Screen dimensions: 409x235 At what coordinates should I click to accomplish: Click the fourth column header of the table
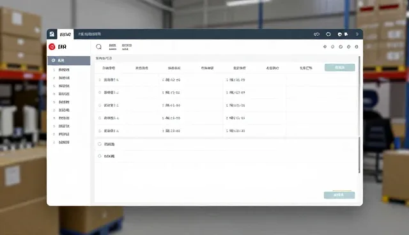click(x=207, y=68)
